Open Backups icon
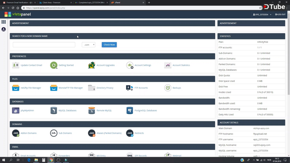 (168, 88)
